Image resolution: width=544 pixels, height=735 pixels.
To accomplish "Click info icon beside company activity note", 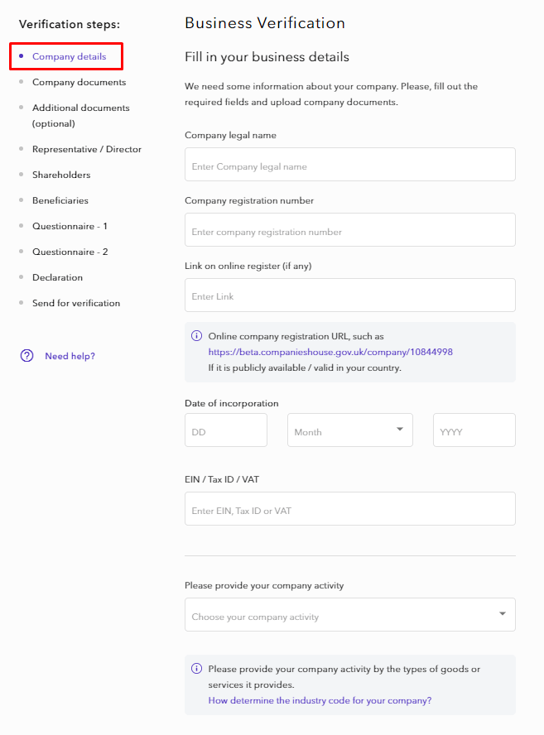I will pos(197,668).
